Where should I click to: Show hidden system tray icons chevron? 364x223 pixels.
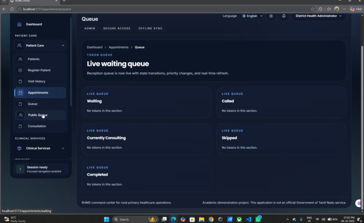[x=287, y=219]
